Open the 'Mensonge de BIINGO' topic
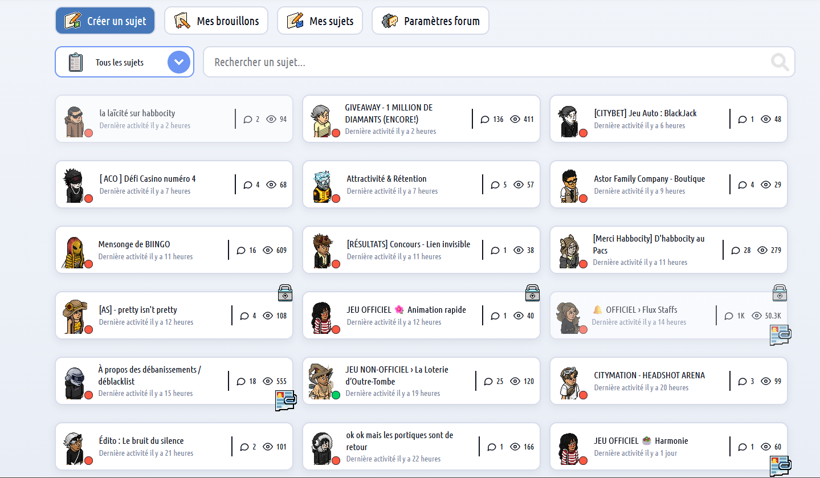The width and height of the screenshot is (820, 478). [174, 250]
